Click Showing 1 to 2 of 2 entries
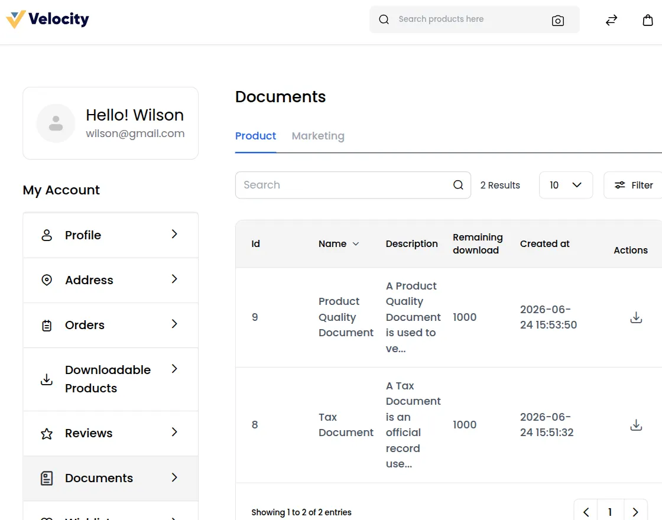The width and height of the screenshot is (662, 520). click(x=301, y=512)
